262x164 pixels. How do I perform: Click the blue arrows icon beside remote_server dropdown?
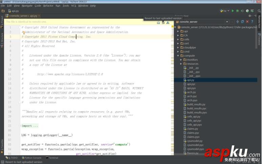point(238,22)
